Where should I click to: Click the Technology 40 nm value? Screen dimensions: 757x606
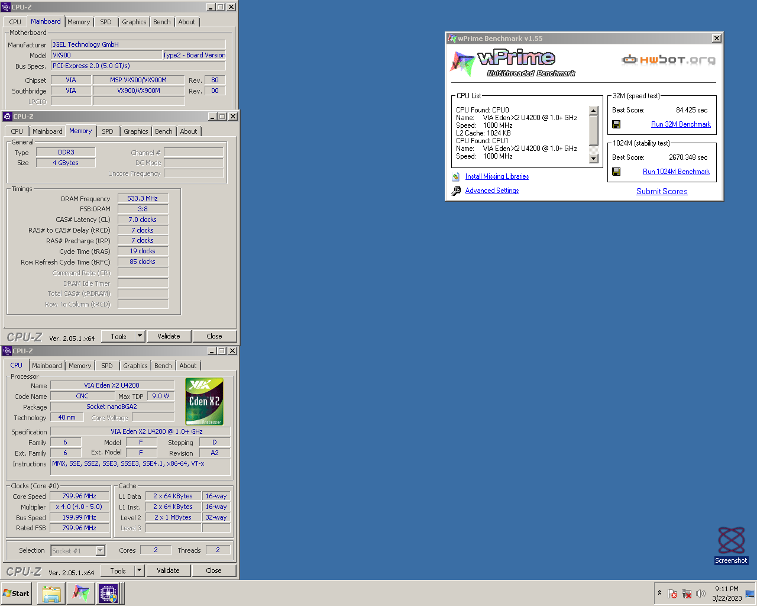66,417
